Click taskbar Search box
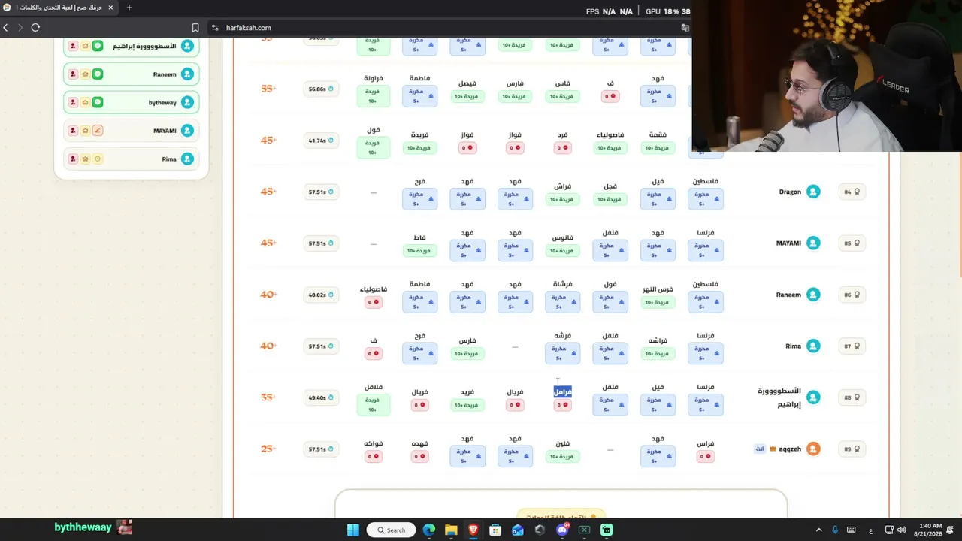 pos(392,530)
